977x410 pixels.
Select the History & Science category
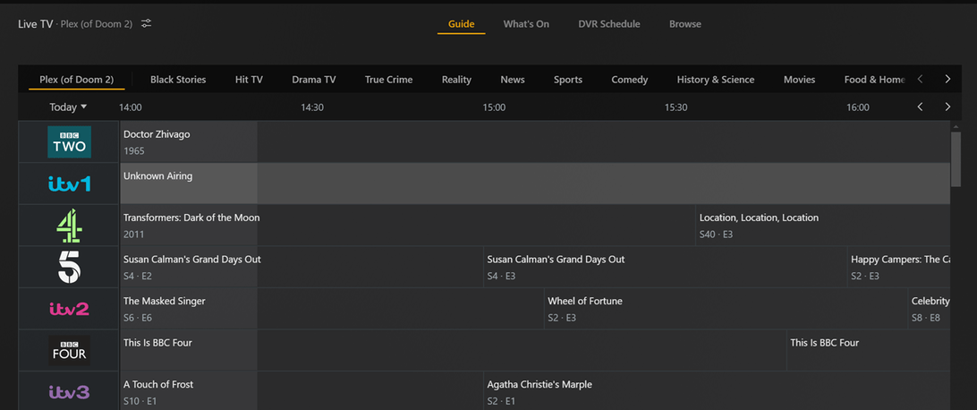tap(716, 80)
